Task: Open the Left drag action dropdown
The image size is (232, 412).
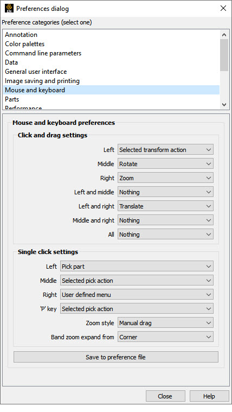Action: 165,150
